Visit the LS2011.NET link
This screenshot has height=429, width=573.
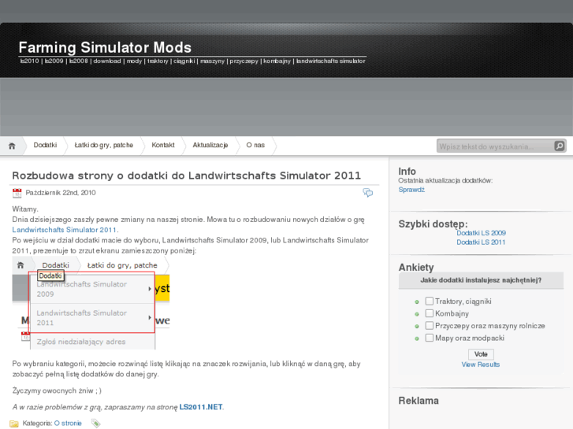point(201,407)
